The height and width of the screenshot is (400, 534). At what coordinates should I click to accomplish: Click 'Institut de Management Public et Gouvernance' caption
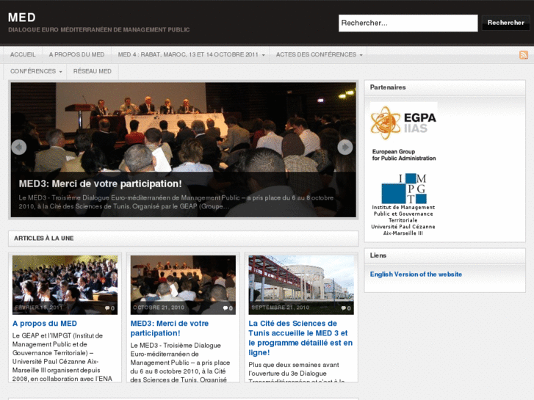pyautogui.click(x=403, y=220)
